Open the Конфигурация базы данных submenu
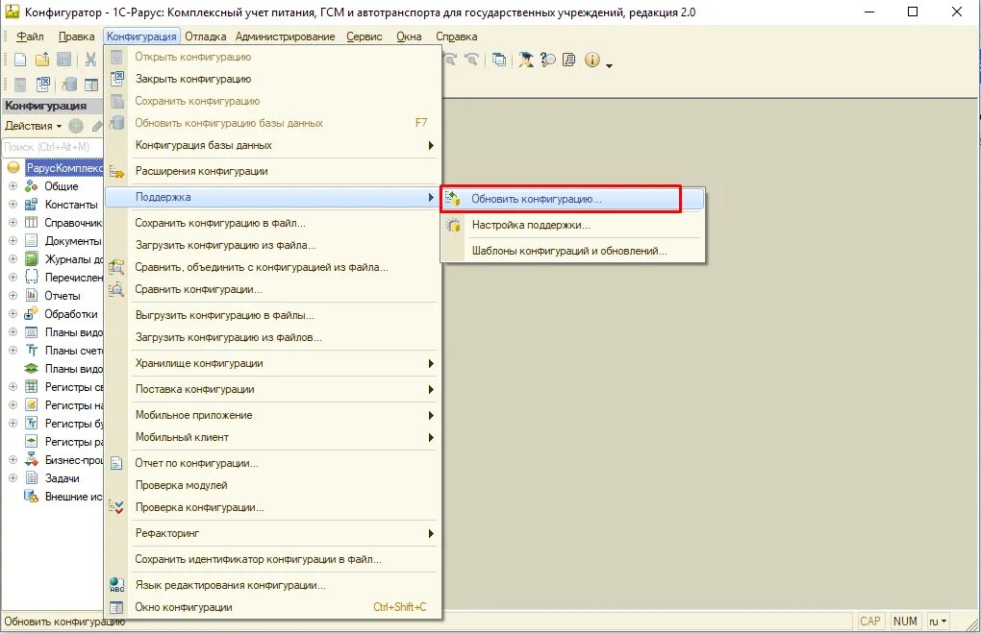Screen dimensions: 981x634 point(273,145)
